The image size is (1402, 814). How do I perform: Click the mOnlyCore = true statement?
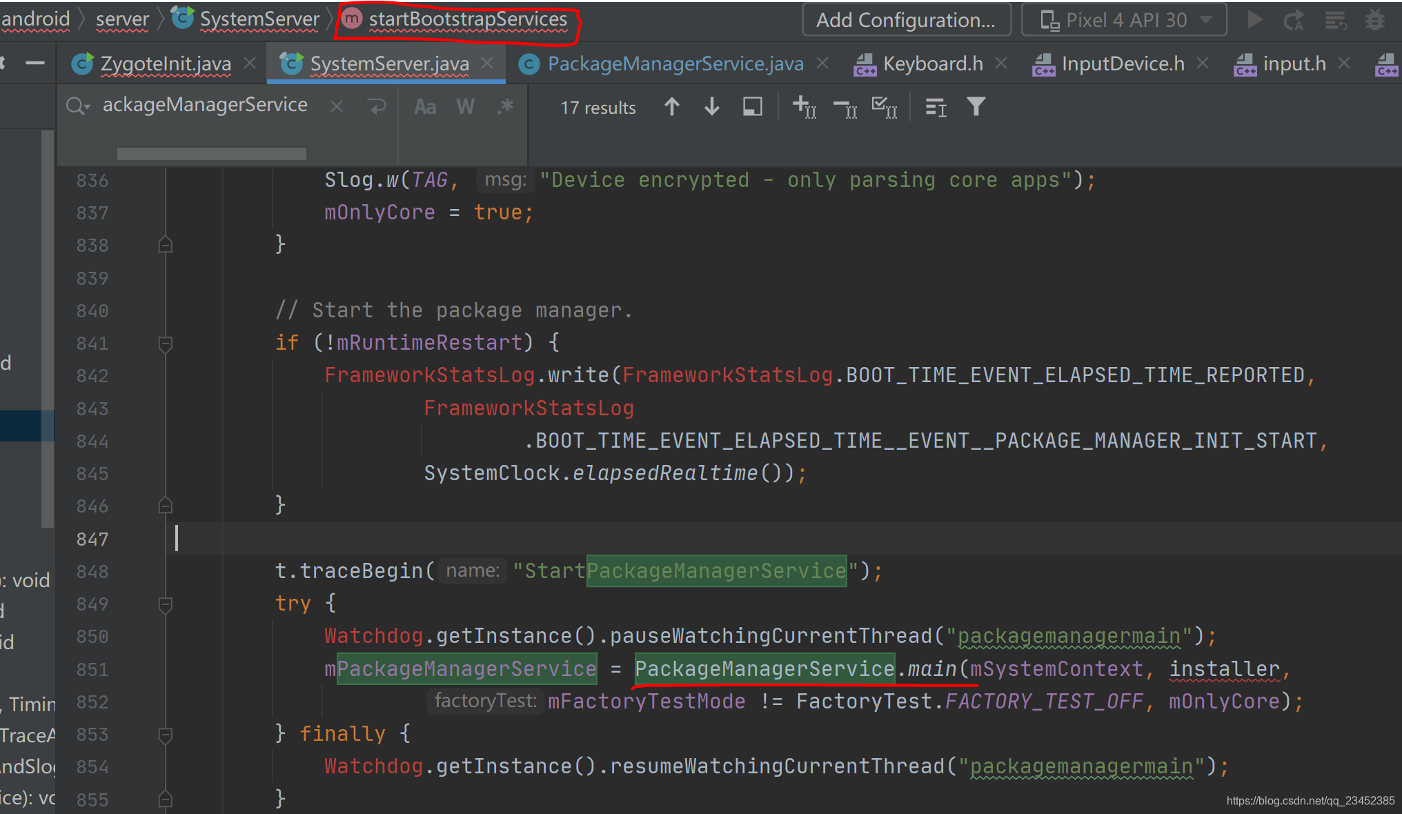428,212
